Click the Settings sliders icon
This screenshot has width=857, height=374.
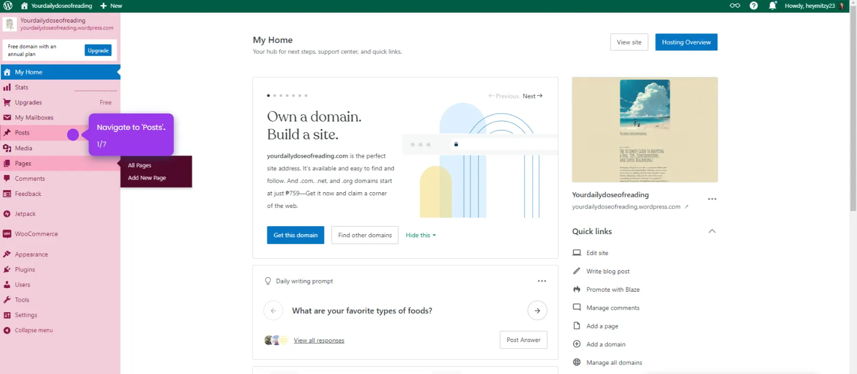point(7,315)
